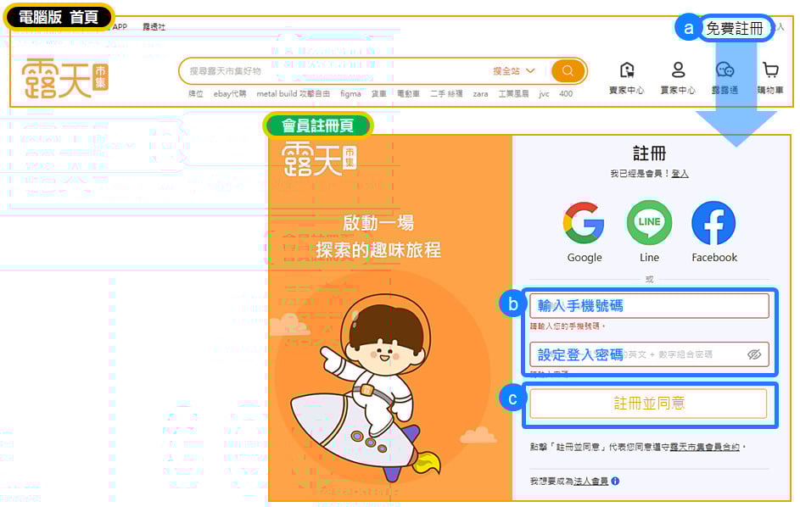Open the 賣家中心 seller center icon

[627, 77]
